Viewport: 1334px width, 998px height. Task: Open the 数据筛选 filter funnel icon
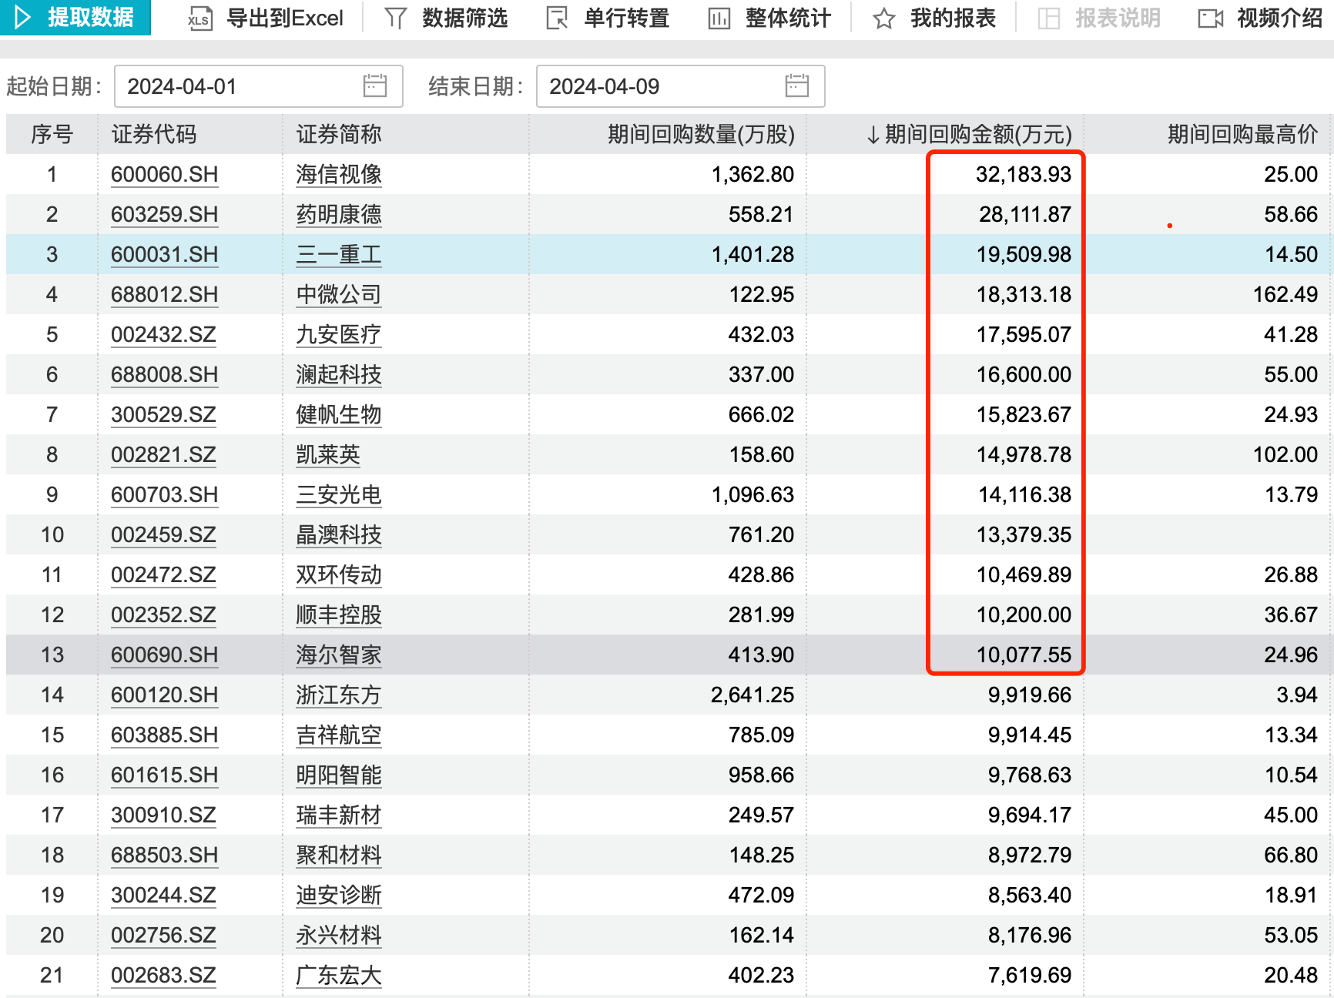point(394,18)
